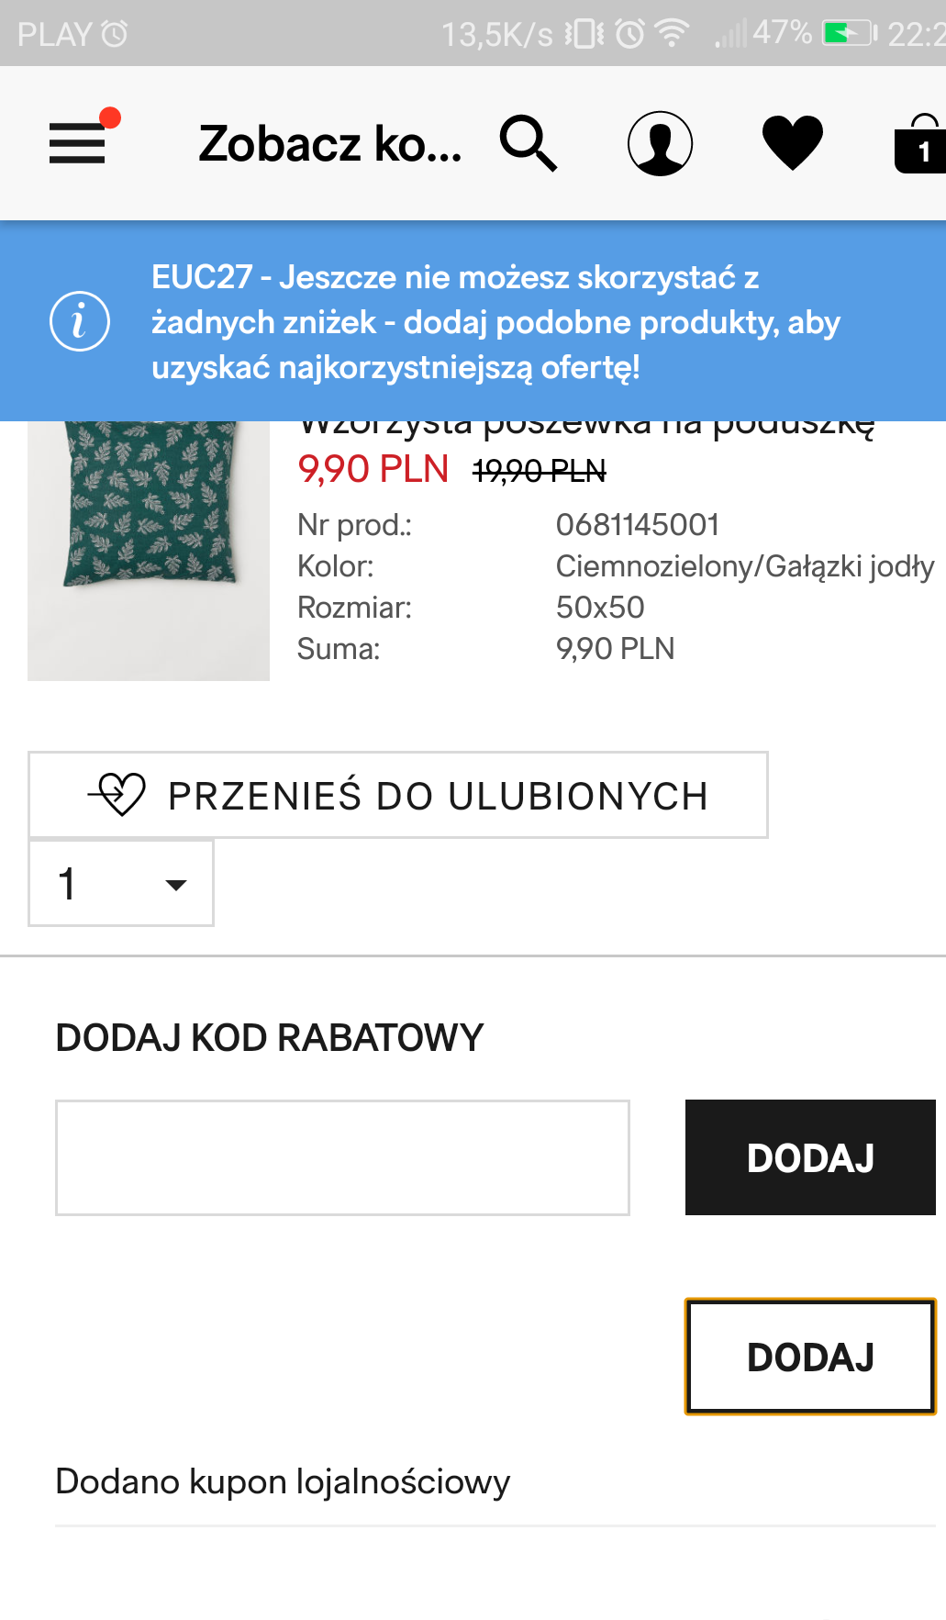Tap the Wi-Fi icon in status bar
This screenshot has height=1620, width=946.
pos(673,34)
